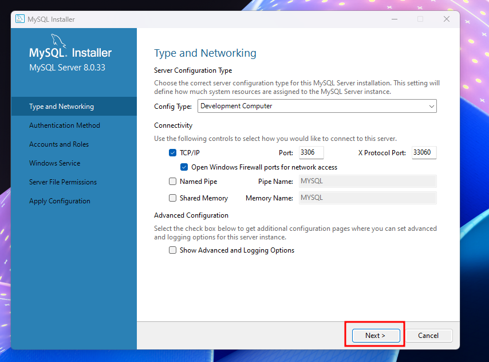This screenshot has width=489, height=362.
Task: Close the MySQL Installer window
Action: [446, 19]
